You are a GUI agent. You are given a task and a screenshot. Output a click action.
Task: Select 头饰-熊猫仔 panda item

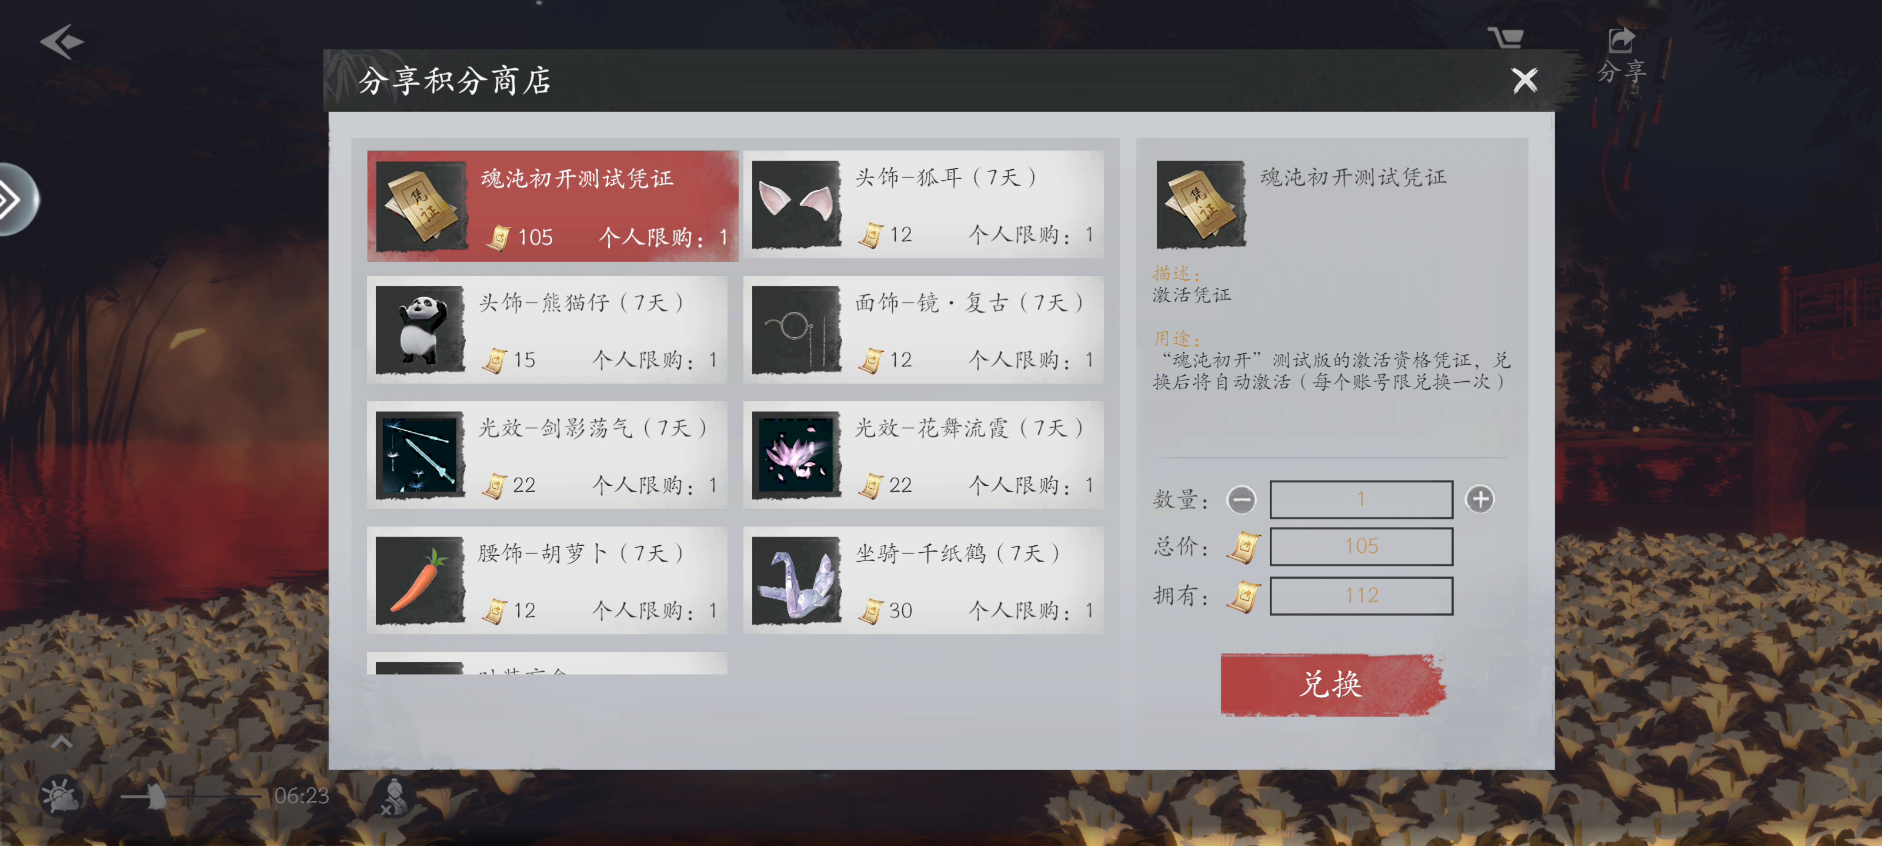pos(547,330)
